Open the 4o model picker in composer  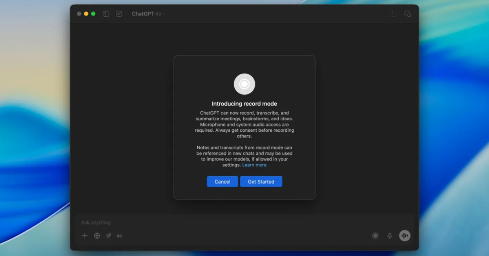click(119, 236)
